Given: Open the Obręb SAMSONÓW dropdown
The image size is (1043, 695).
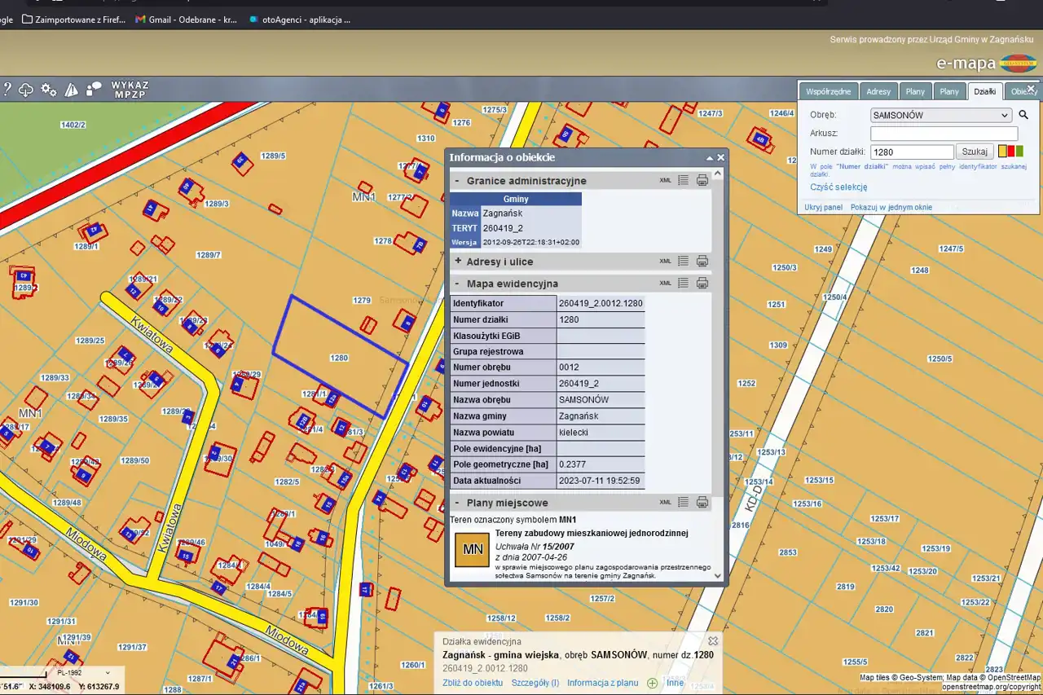Looking at the screenshot, I should coord(940,116).
